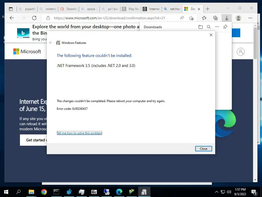Click the site lock icon in address bar
Screen dimensions: 262x197
click(x=48, y=18)
